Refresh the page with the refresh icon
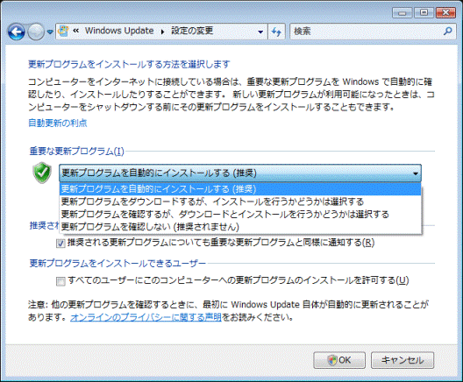463x382 pixels. 276,32
